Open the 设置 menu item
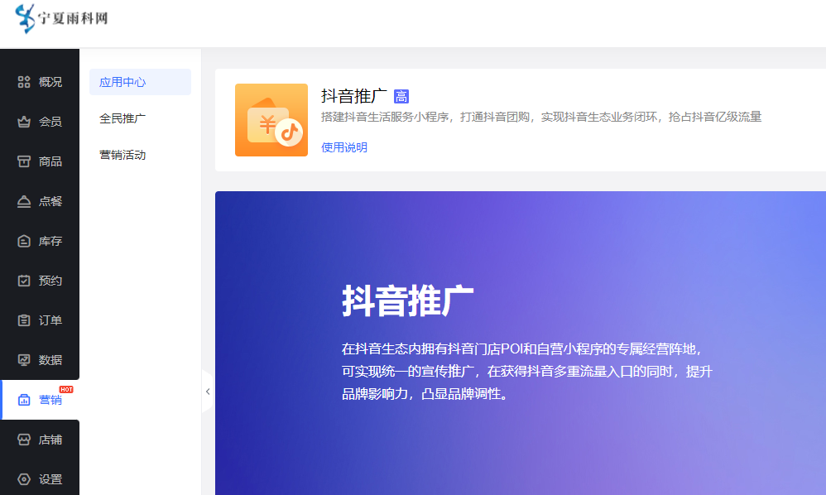 40,479
